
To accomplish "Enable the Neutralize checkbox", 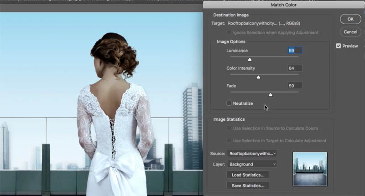I will point(229,103).
